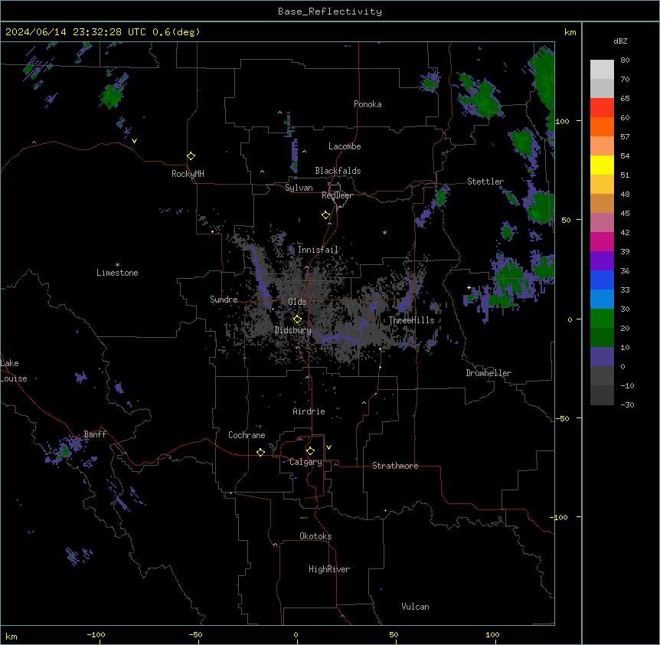This screenshot has width=660, height=645.
Task: Click the Calgary city label
Action: pyautogui.click(x=305, y=462)
